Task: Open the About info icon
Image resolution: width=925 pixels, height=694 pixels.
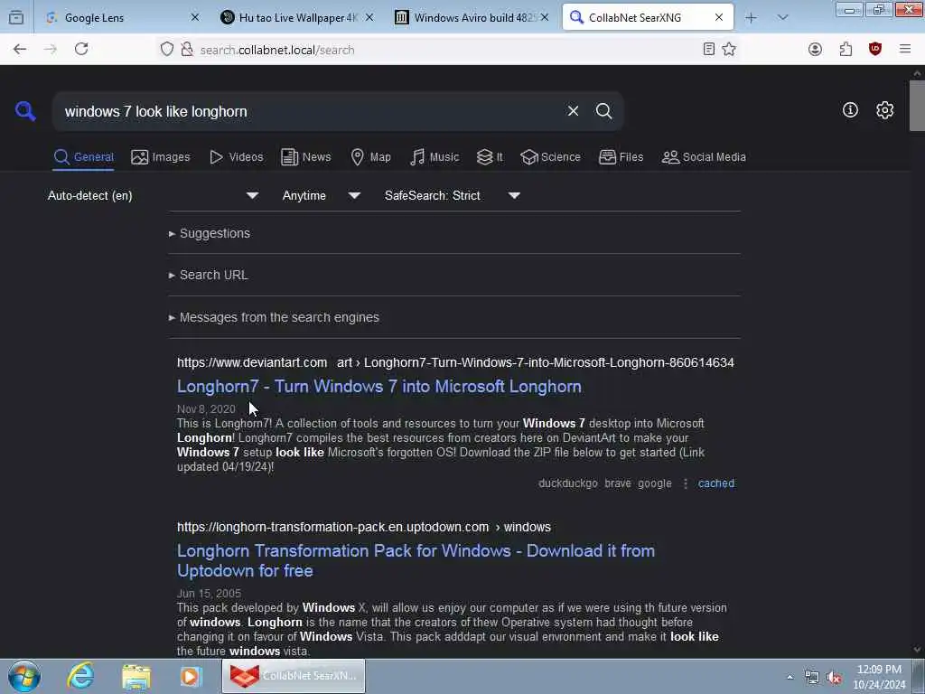Action: point(850,109)
